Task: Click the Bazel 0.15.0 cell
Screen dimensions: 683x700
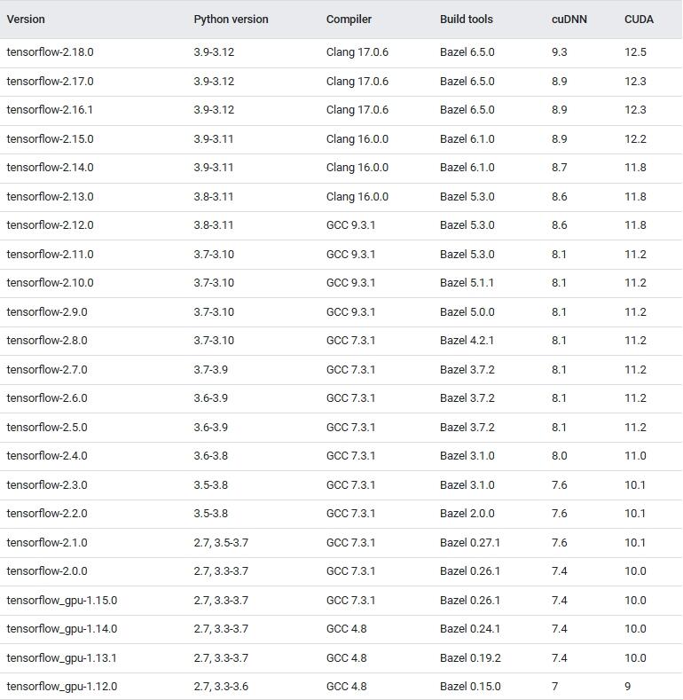Action: click(x=469, y=687)
